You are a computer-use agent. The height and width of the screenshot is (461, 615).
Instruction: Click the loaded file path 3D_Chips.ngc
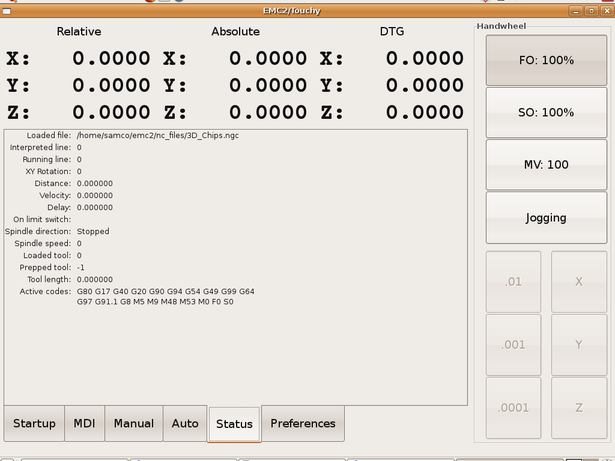tap(158, 136)
